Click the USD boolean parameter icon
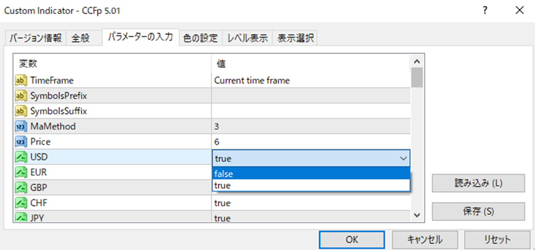Viewport: 535px width, 250px height. [x=21, y=157]
